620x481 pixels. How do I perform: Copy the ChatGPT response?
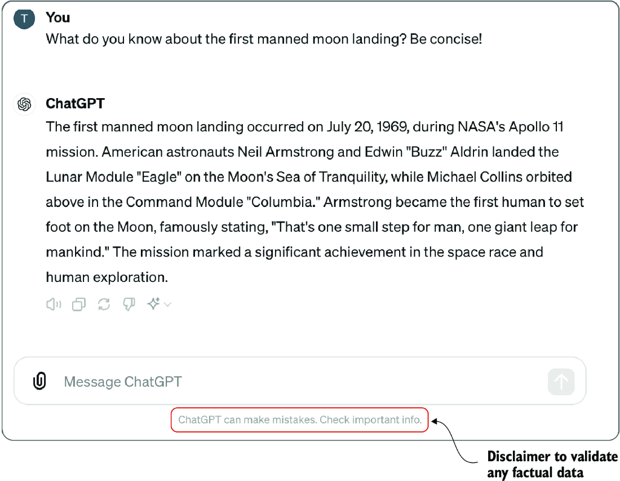pyautogui.click(x=79, y=305)
